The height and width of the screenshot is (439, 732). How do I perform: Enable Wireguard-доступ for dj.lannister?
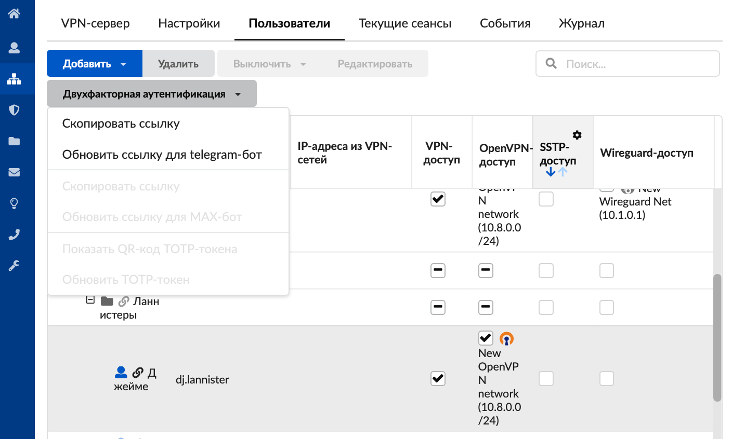(x=606, y=379)
